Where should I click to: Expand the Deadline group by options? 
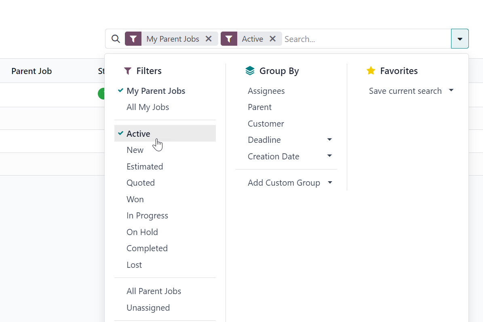(329, 140)
